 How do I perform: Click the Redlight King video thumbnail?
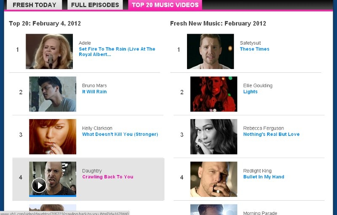pyautogui.click(x=214, y=179)
